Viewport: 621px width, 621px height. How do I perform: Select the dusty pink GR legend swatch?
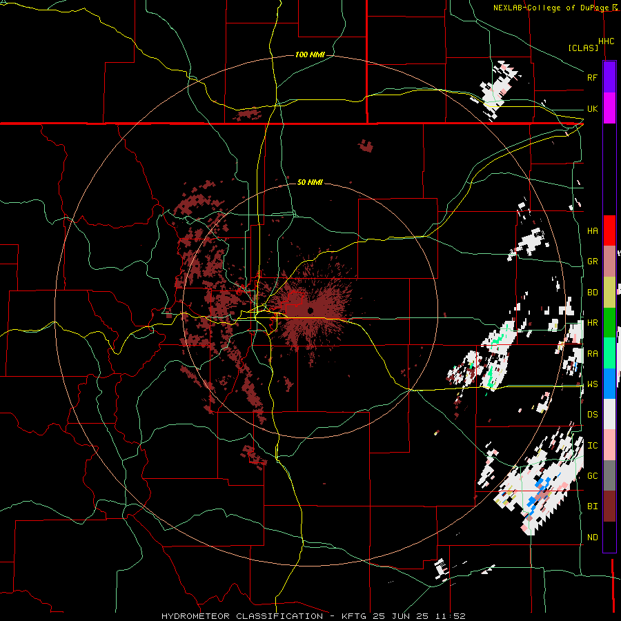tap(609, 262)
